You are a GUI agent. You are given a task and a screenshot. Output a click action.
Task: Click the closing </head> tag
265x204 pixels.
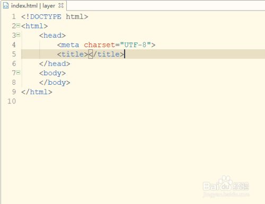(55, 64)
